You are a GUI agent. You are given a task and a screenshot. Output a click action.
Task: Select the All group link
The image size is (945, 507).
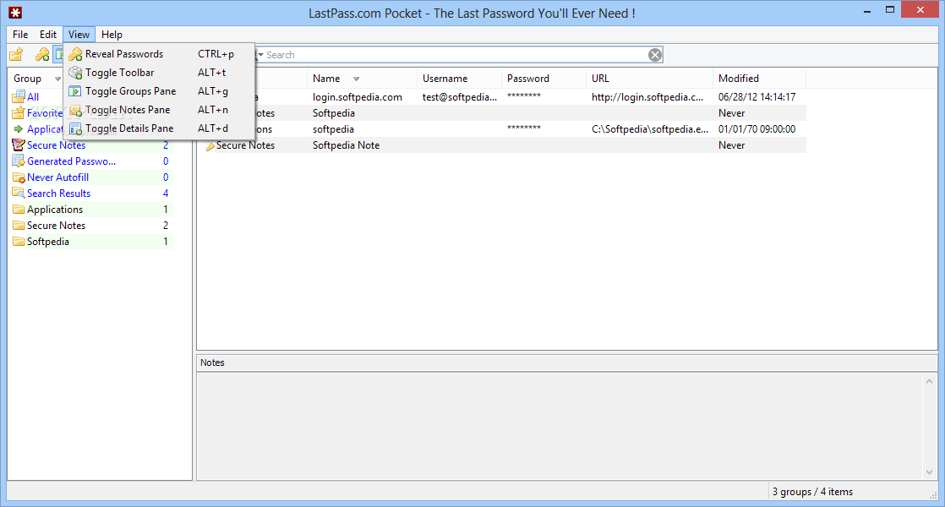pos(33,97)
